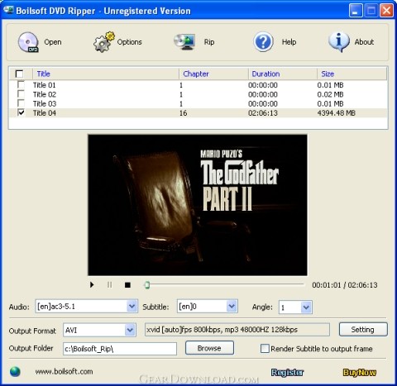Pause the video preview

[x=110, y=284]
